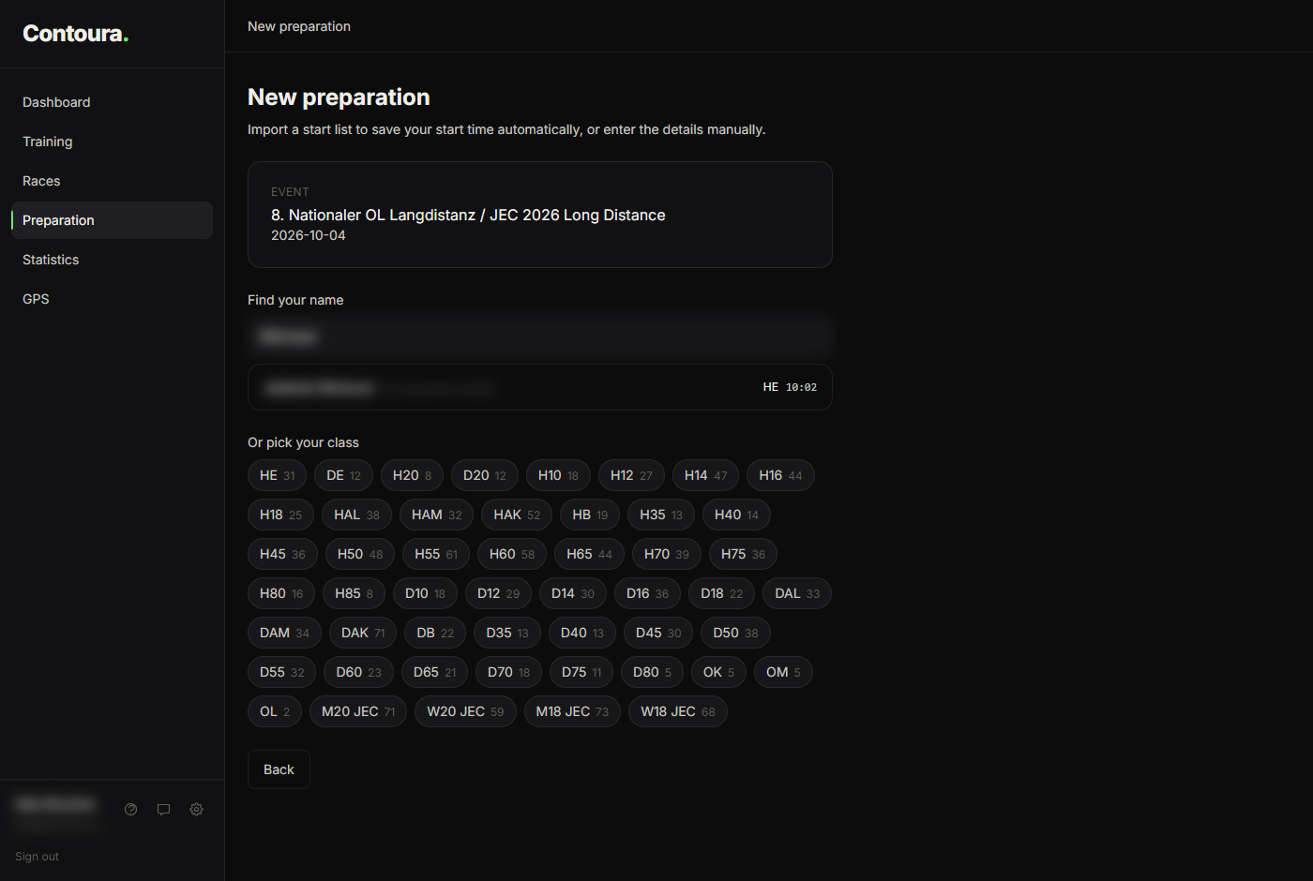Pick the DE class chip
Image resolution: width=1313 pixels, height=881 pixels.
click(343, 475)
